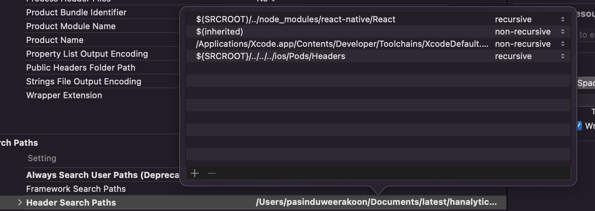Screen dimensions: 595x211
Task: Click the Header Search Paths value field
Action: 376,202
